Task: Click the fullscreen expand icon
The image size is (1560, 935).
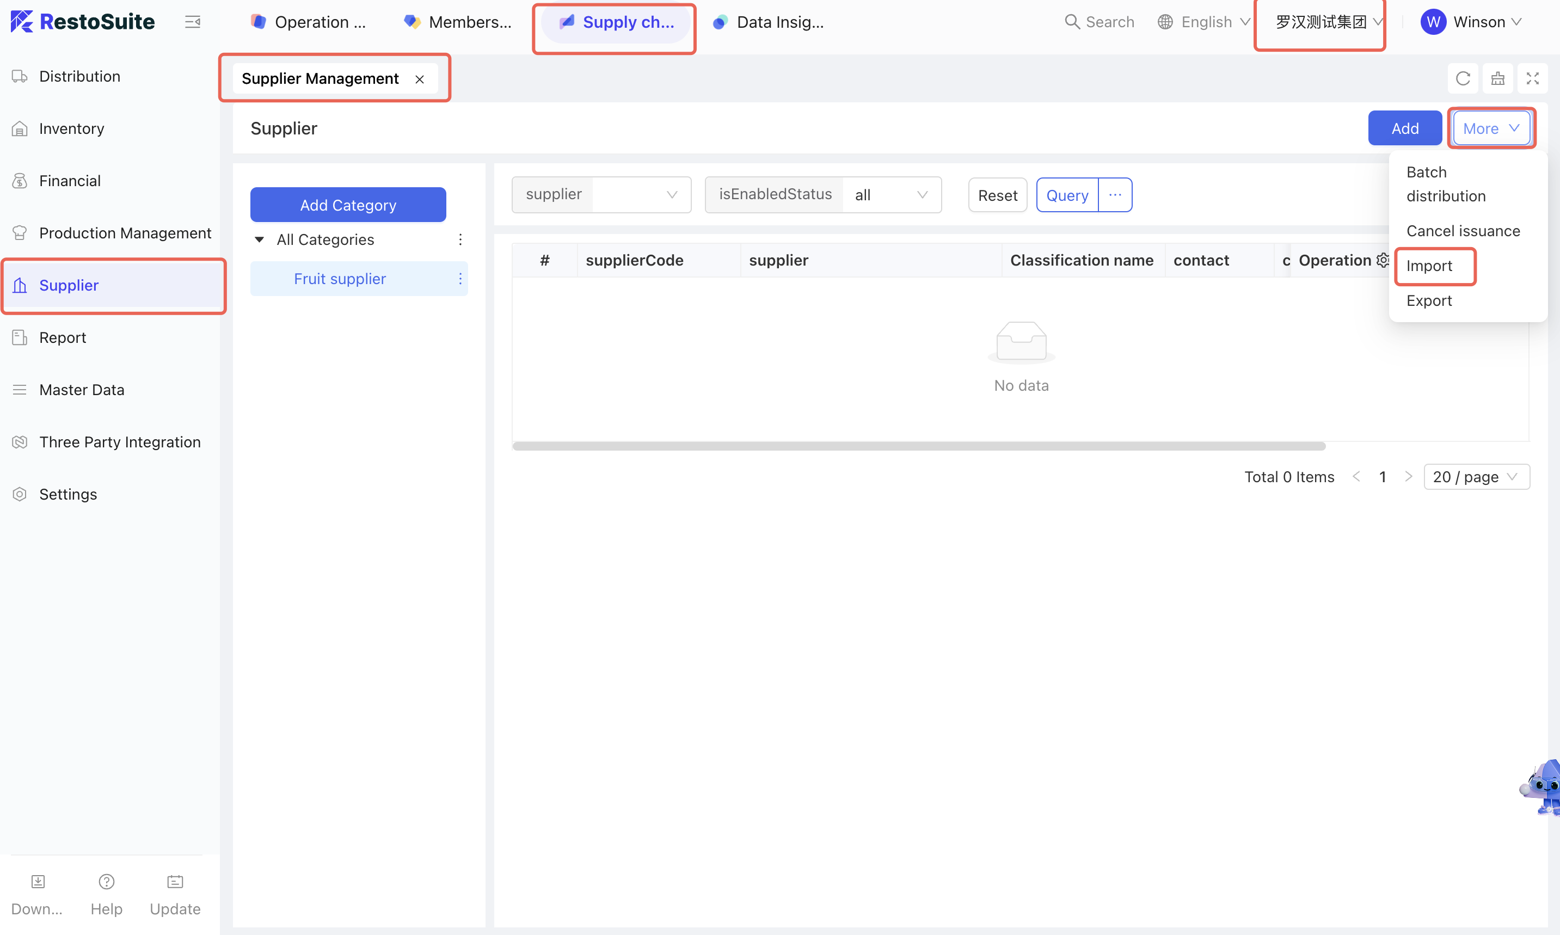Action: tap(1532, 78)
